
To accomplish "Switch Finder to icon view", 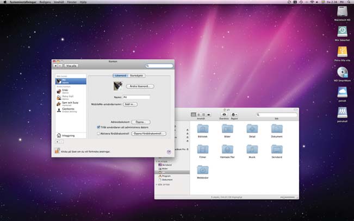I will [x=194, y=115].
